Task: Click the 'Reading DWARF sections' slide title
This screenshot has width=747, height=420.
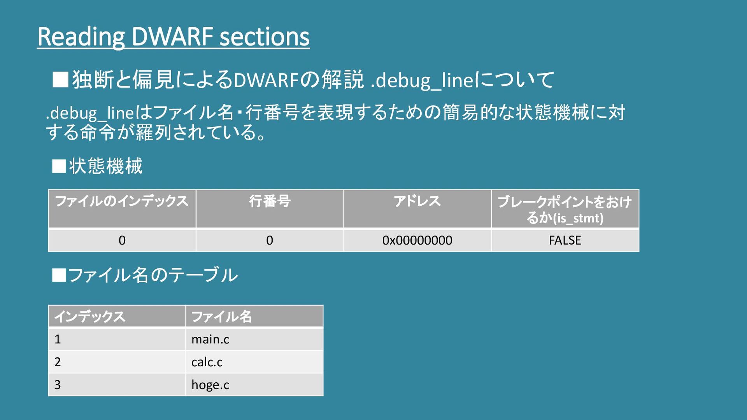Action: [173, 37]
